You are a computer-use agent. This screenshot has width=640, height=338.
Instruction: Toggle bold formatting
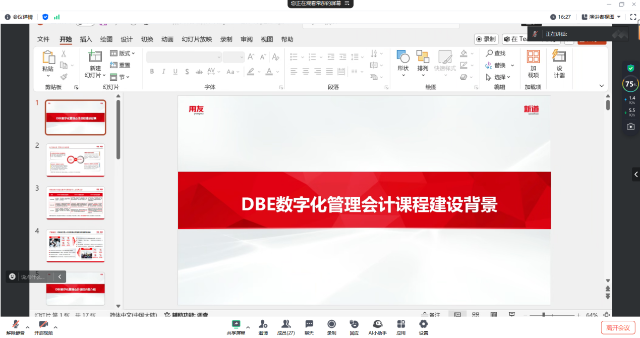click(x=152, y=72)
